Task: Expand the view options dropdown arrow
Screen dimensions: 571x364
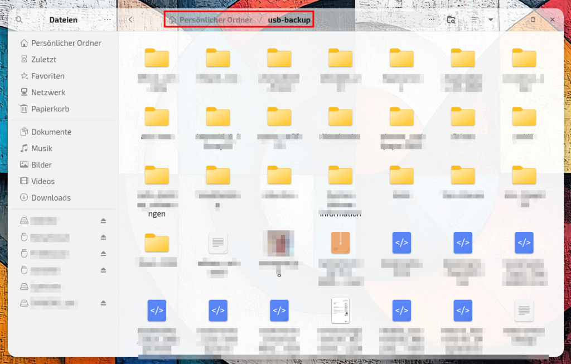Action: pos(491,20)
